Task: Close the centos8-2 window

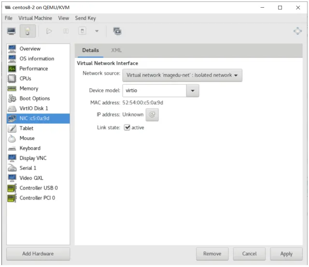Action: 298,8
